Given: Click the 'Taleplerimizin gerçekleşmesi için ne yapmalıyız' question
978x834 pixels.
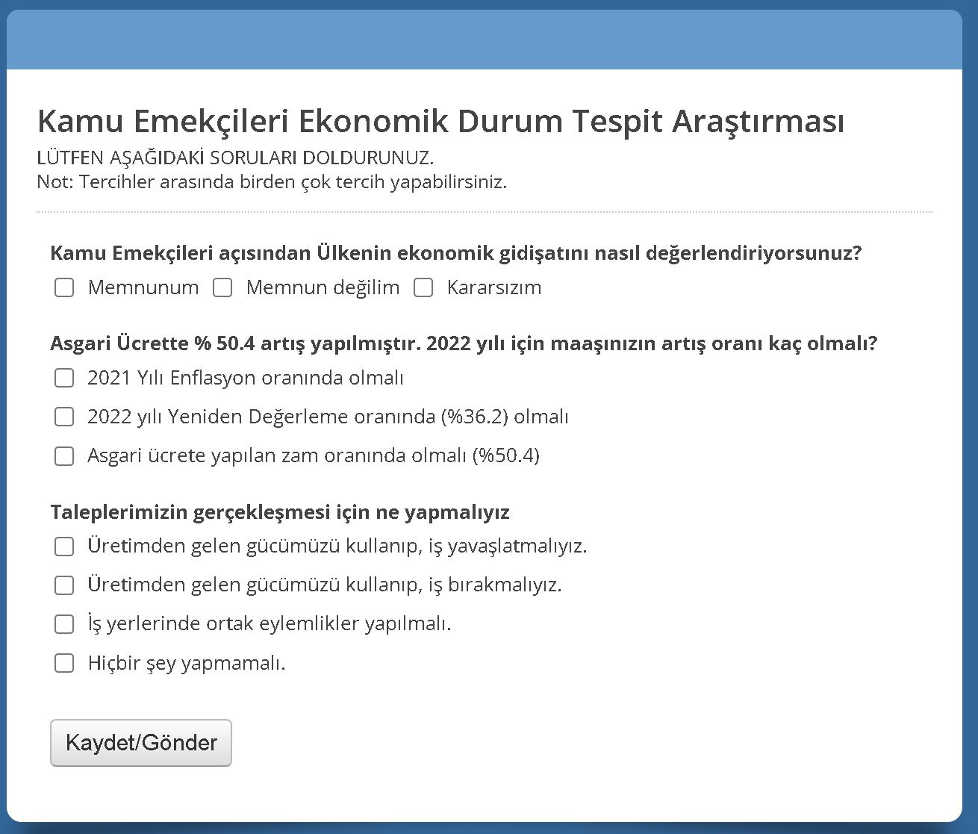Looking at the screenshot, I should pos(280,512).
